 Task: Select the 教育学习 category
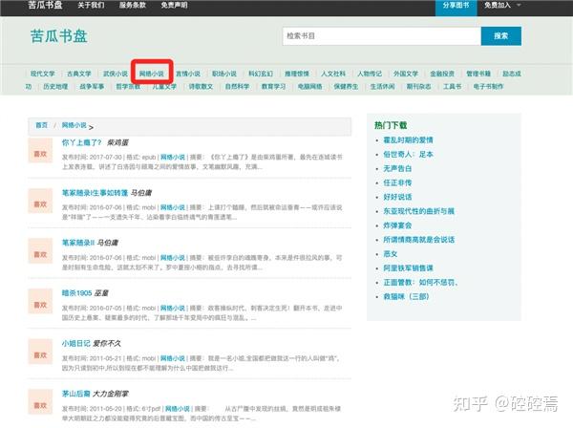[273, 87]
